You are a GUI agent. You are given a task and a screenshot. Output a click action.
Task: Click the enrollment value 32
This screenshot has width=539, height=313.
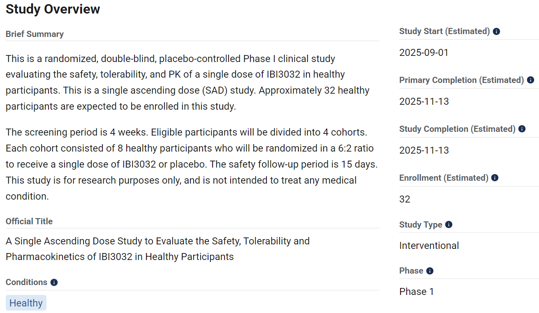pos(405,199)
